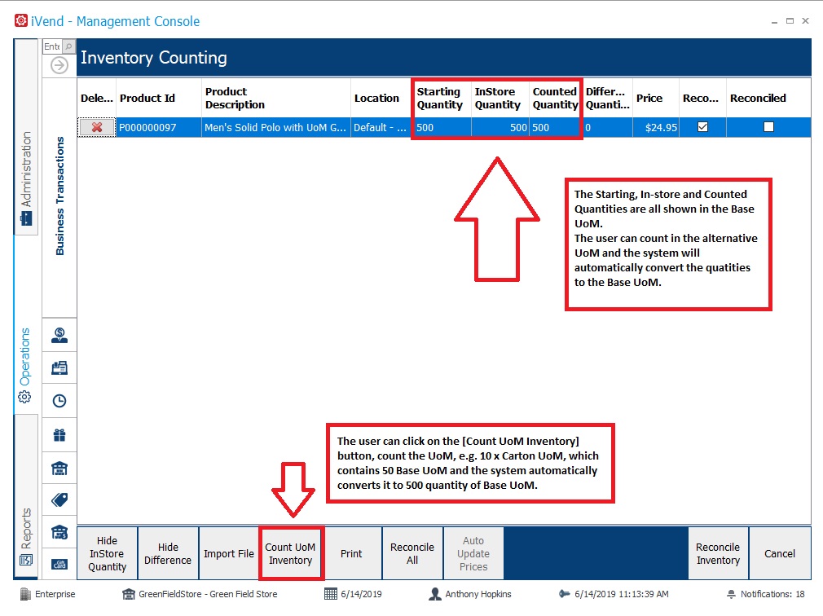Click the calendar icon in status bar
This screenshot has width=823, height=616.
click(330, 593)
